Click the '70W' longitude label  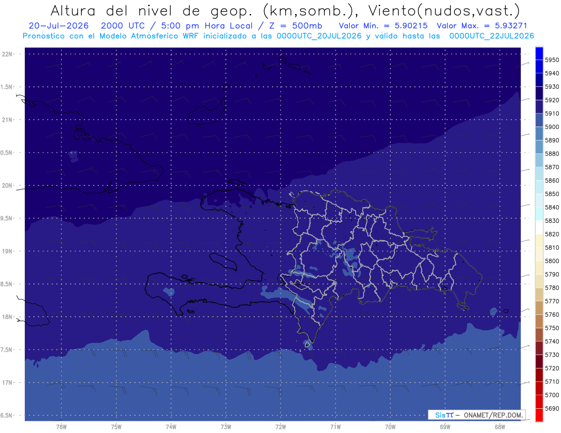pyautogui.click(x=390, y=427)
